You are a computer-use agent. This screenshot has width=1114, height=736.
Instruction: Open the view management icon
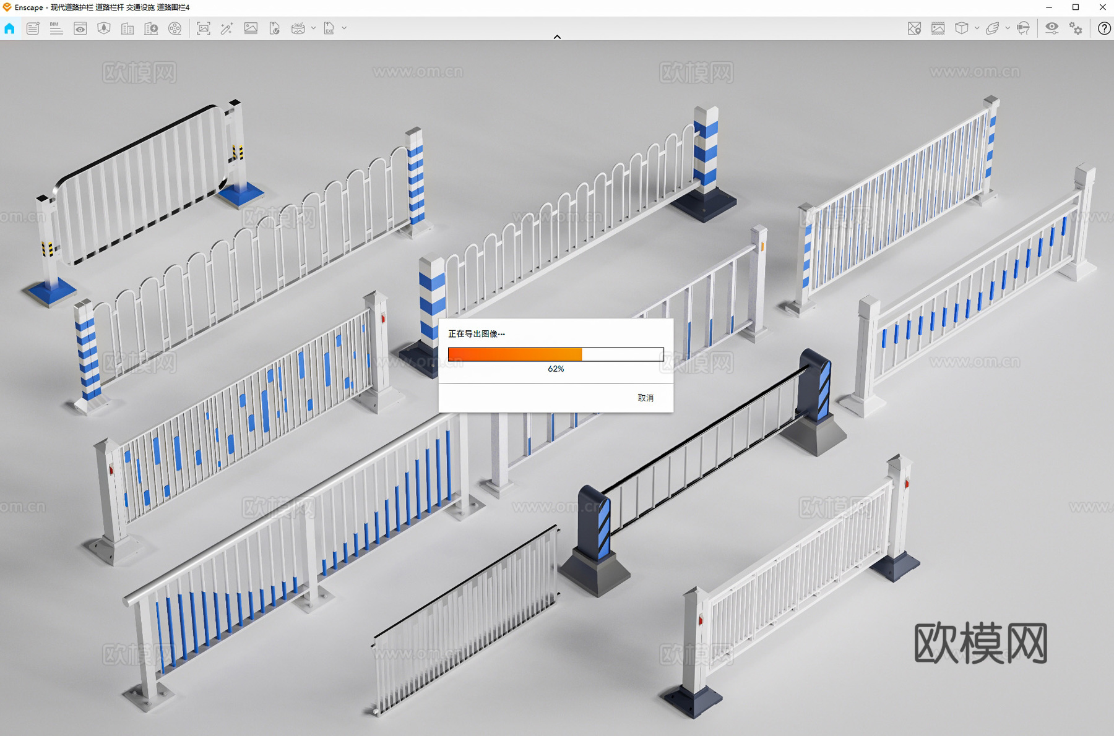[80, 28]
